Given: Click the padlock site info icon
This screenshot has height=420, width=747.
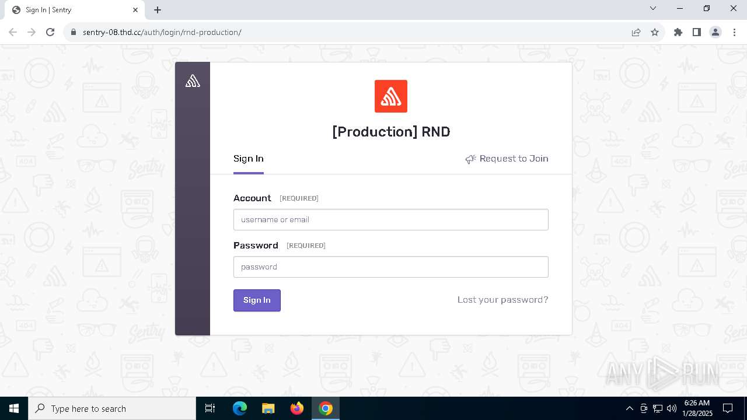Looking at the screenshot, I should pos(73,32).
